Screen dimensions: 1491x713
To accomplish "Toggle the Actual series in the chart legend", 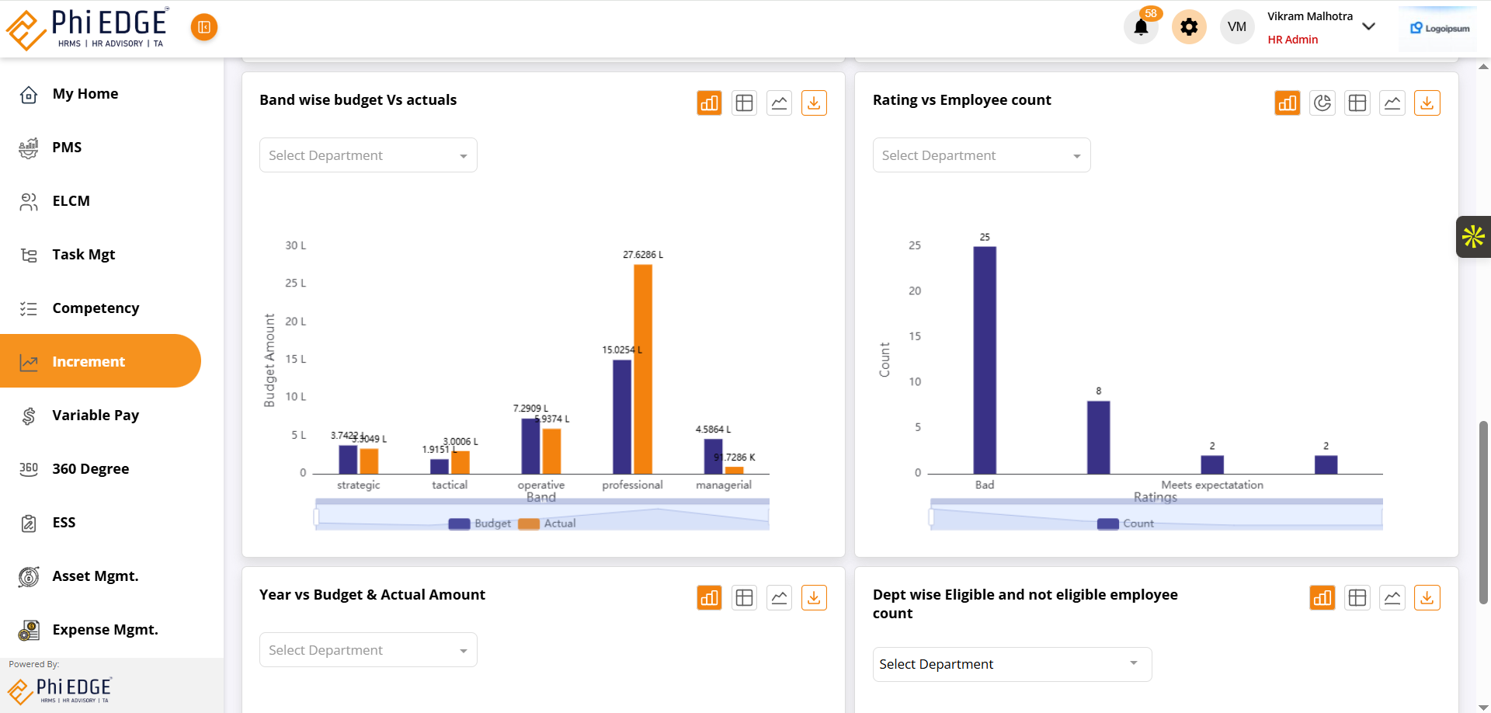I will pyautogui.click(x=548, y=523).
